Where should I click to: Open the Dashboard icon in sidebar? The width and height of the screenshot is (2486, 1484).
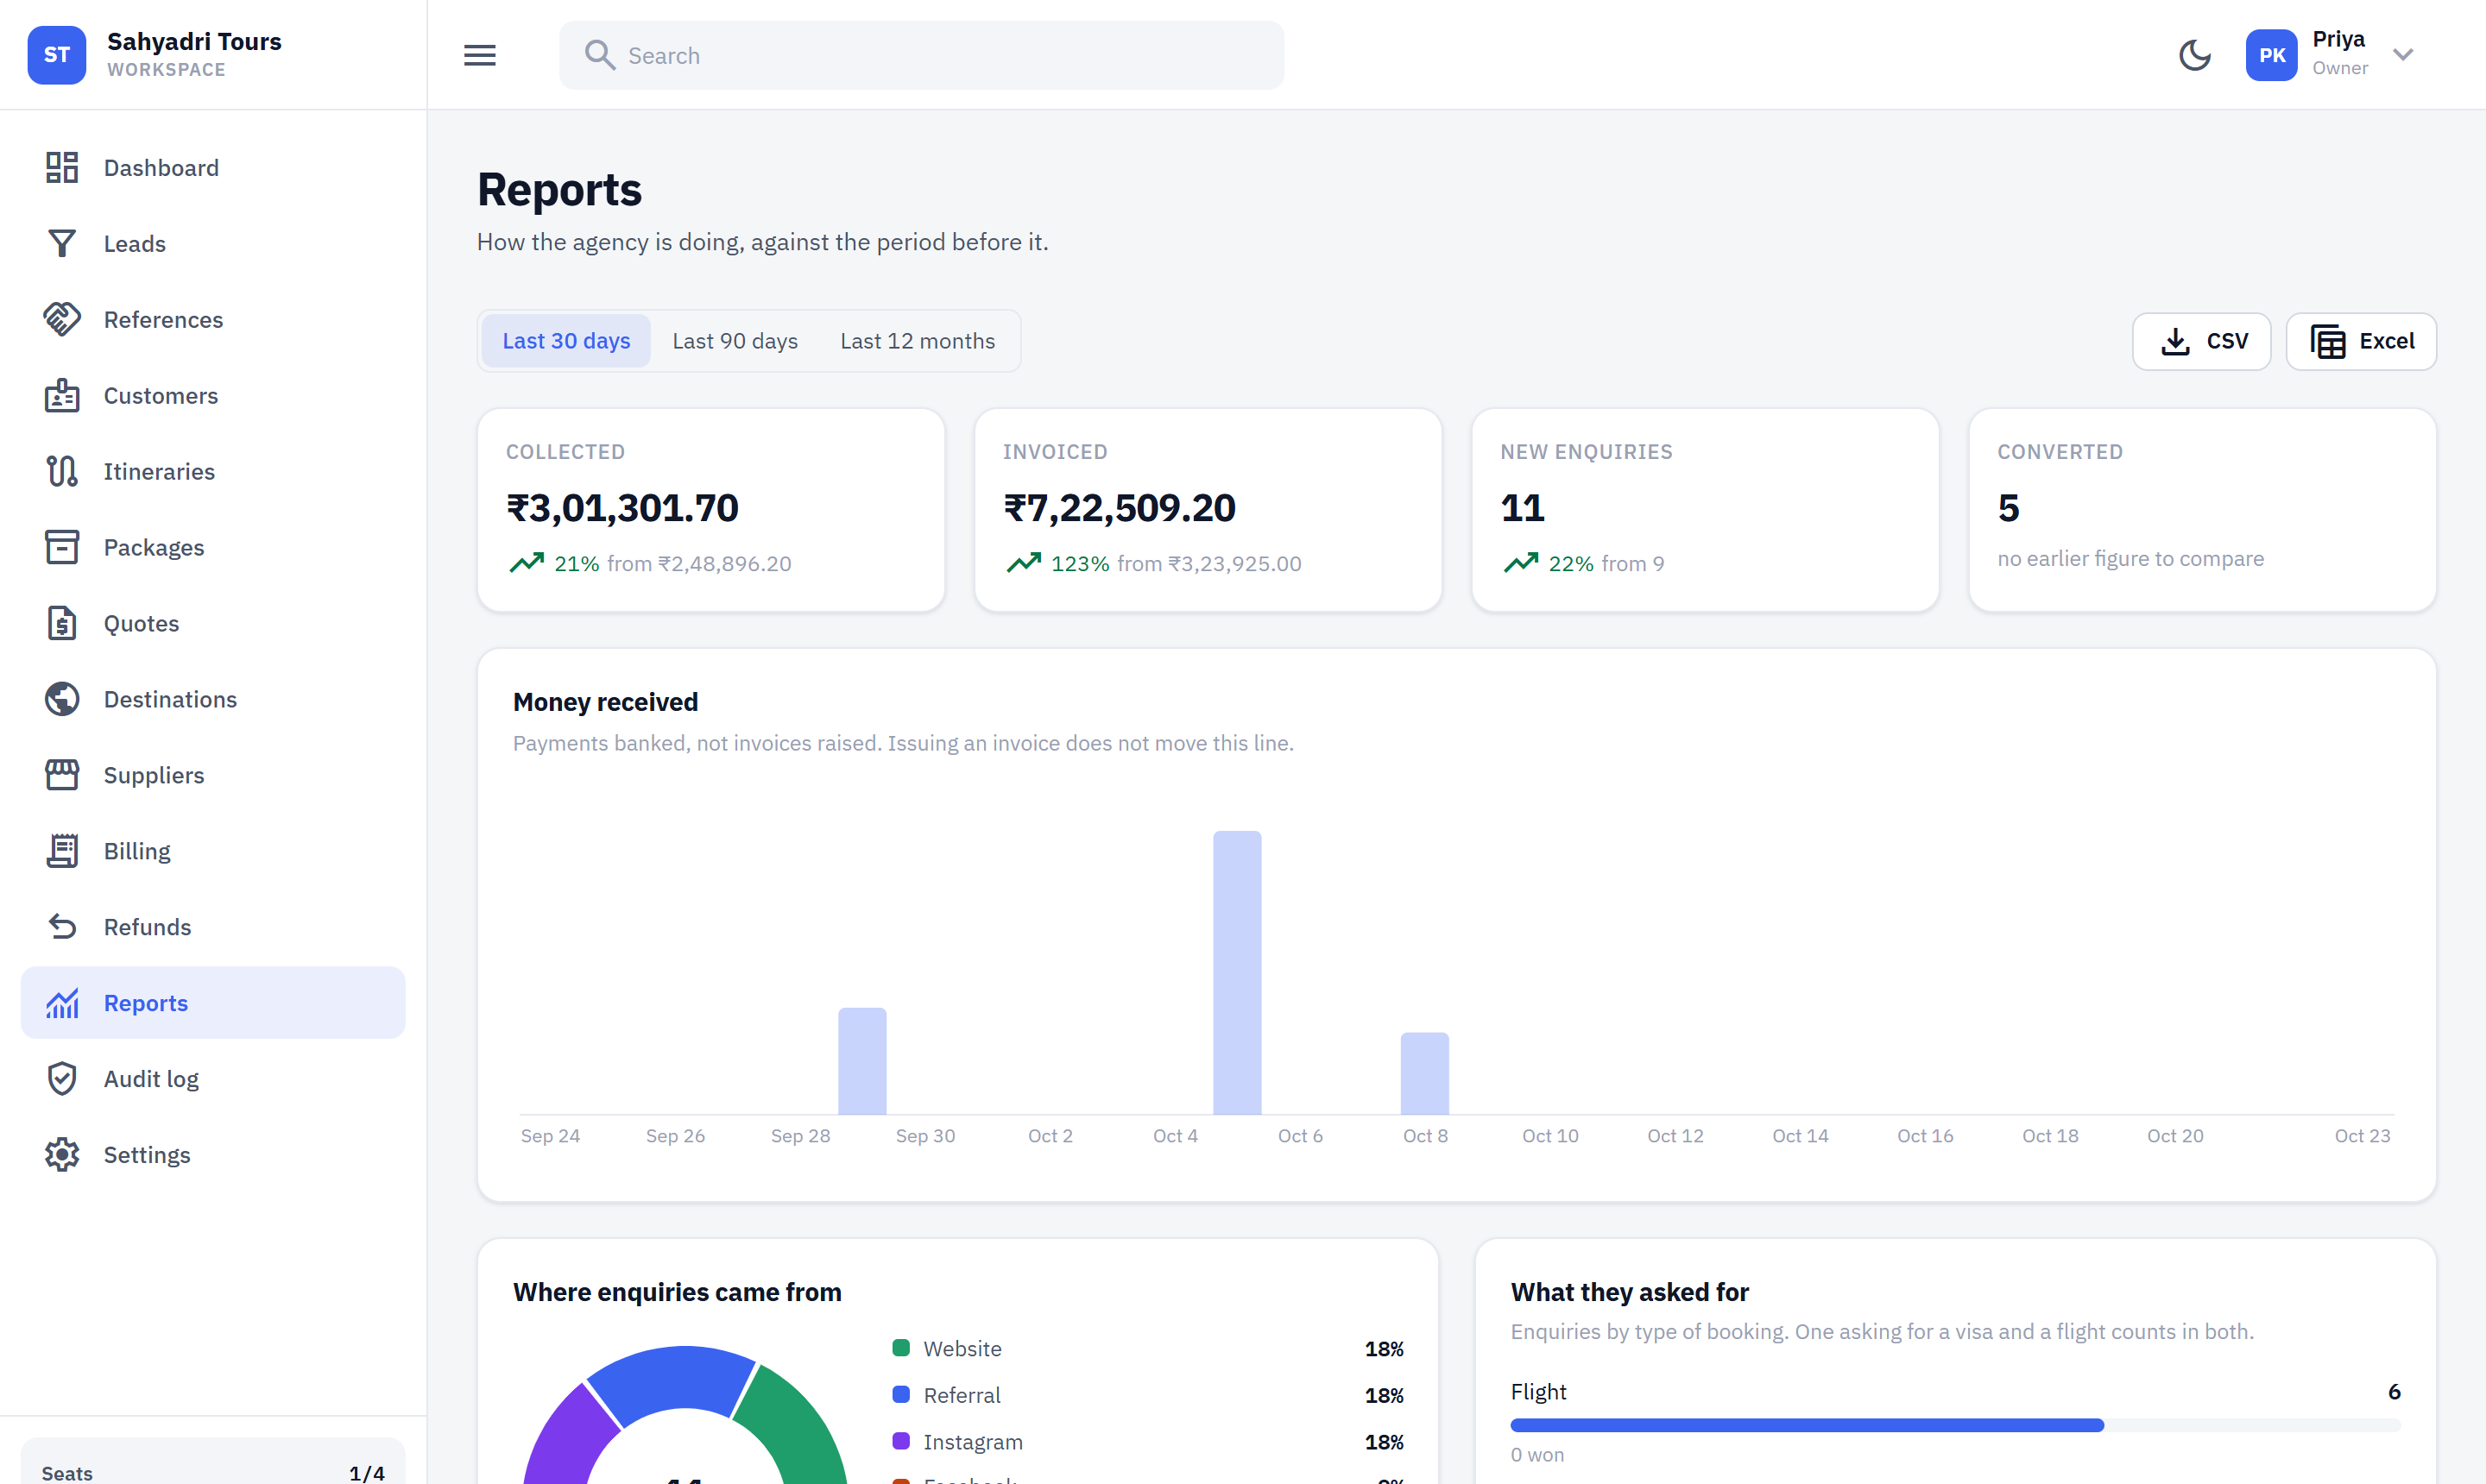pos(62,167)
